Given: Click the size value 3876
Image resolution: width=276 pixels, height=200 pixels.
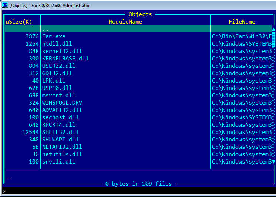Looking at the screenshot, I should pos(32,36).
